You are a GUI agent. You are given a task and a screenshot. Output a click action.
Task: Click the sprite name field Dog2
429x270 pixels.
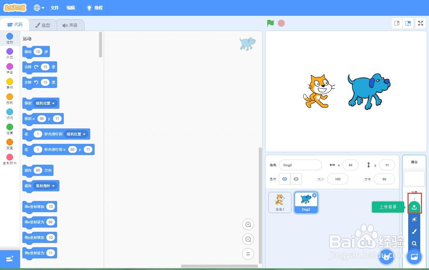pyautogui.click(x=300, y=165)
